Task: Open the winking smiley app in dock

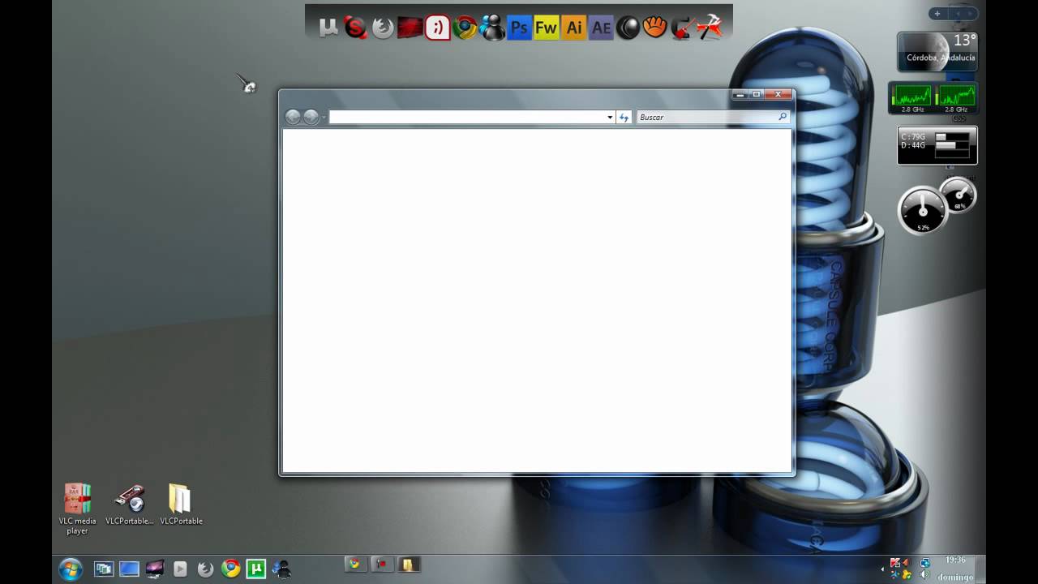Action: point(438,28)
